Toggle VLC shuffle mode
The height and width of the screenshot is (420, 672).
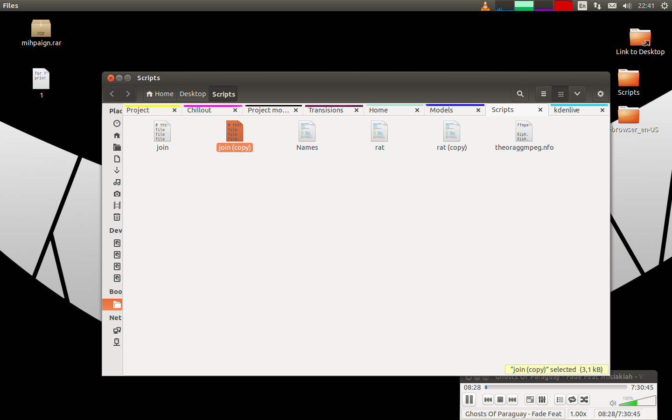[584, 399]
